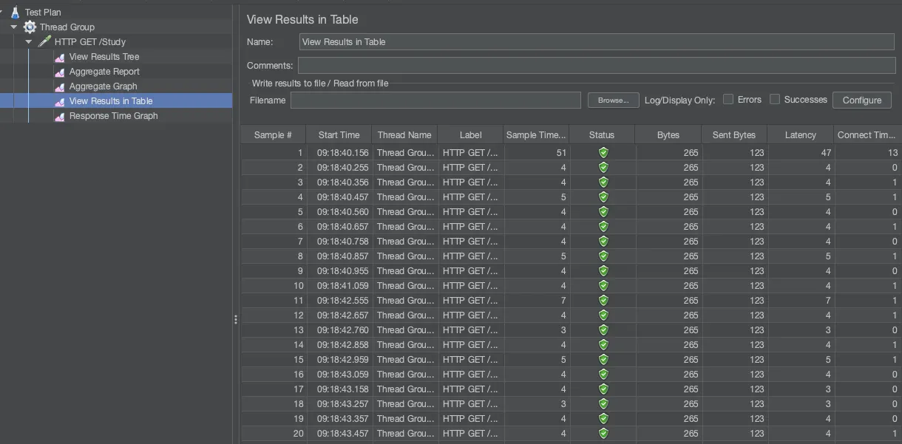This screenshot has width=902, height=444.
Task: Collapse the Test Plan tree node
Action: tap(2, 12)
